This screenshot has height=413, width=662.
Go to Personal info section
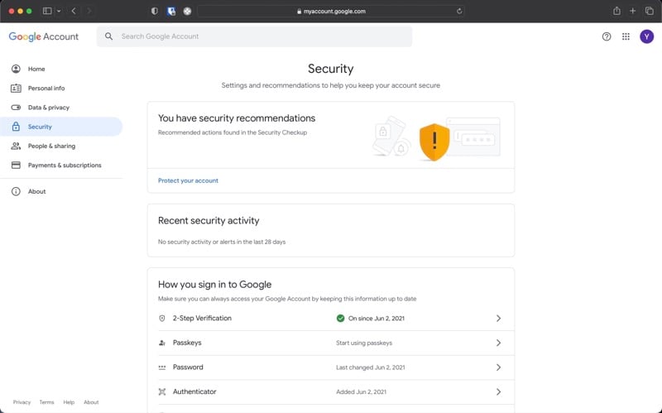61,89
